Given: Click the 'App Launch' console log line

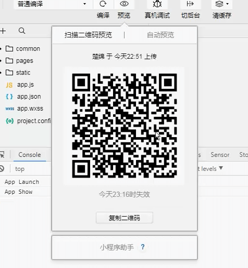Looking at the screenshot, I should click(22, 182).
